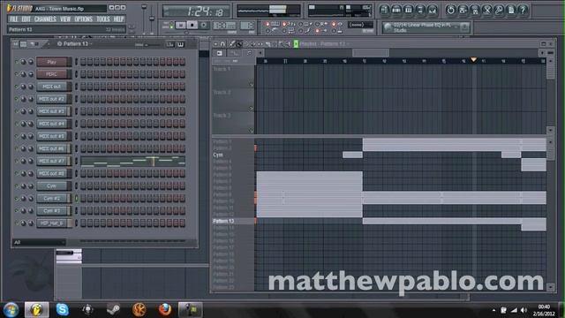Click the record button in the transport
The width and height of the screenshot is (565, 318).
(x=204, y=26)
